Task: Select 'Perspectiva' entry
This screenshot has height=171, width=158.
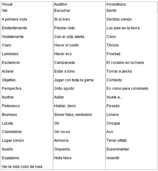Action: click(12, 89)
